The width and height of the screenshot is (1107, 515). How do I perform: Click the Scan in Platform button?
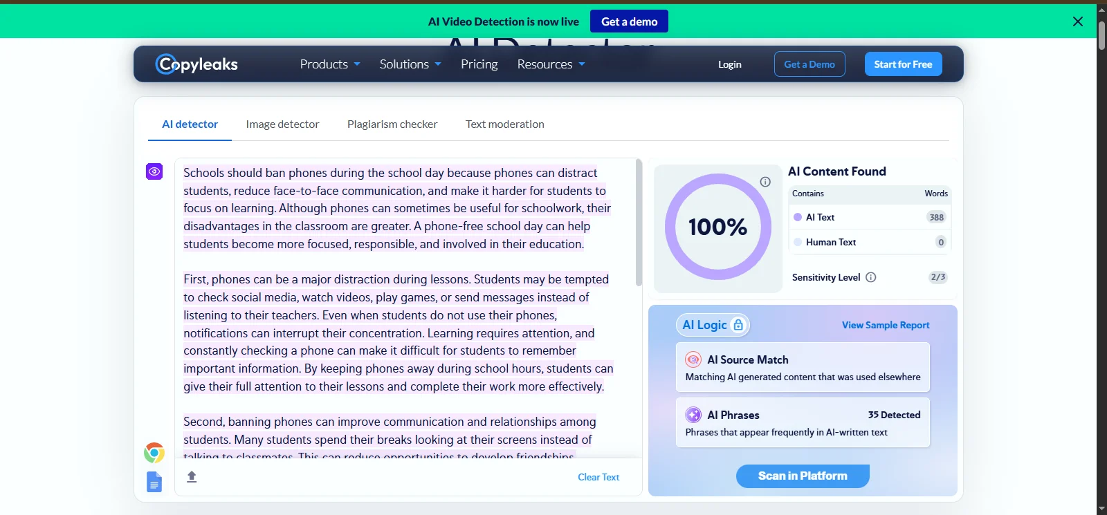[x=803, y=476]
